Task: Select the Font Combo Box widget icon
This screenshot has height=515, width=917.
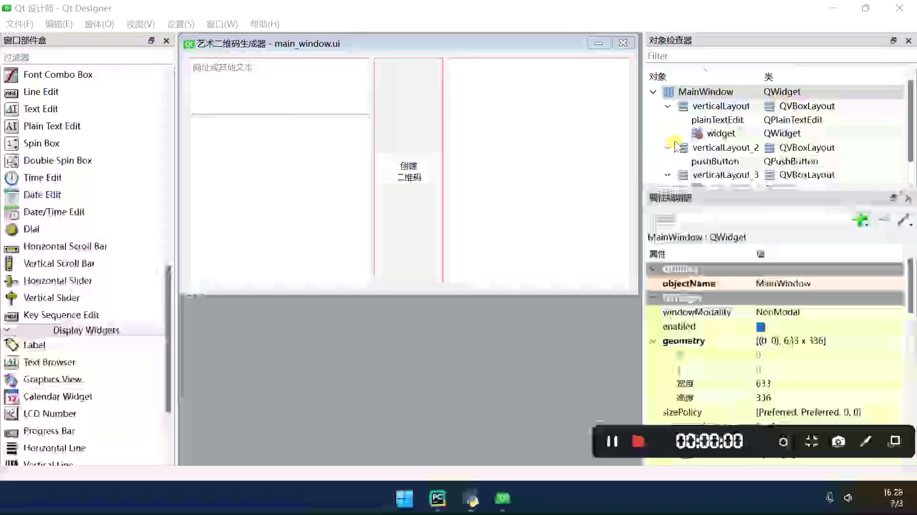Action: point(11,75)
